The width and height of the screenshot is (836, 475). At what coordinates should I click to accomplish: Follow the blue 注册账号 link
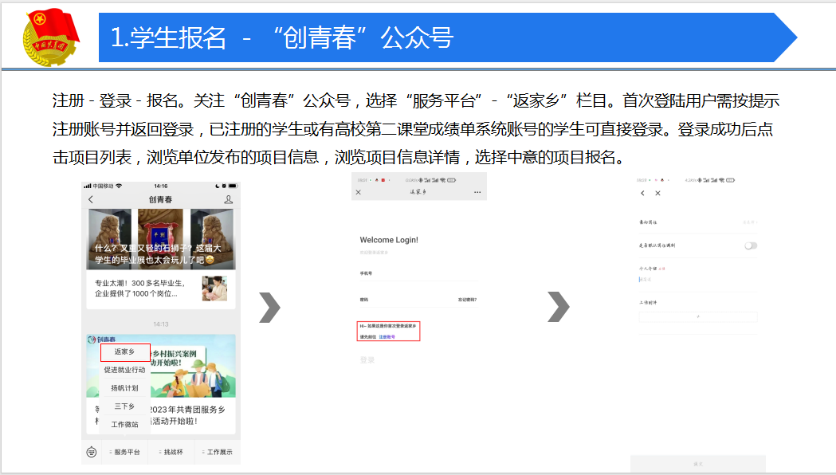tap(387, 337)
